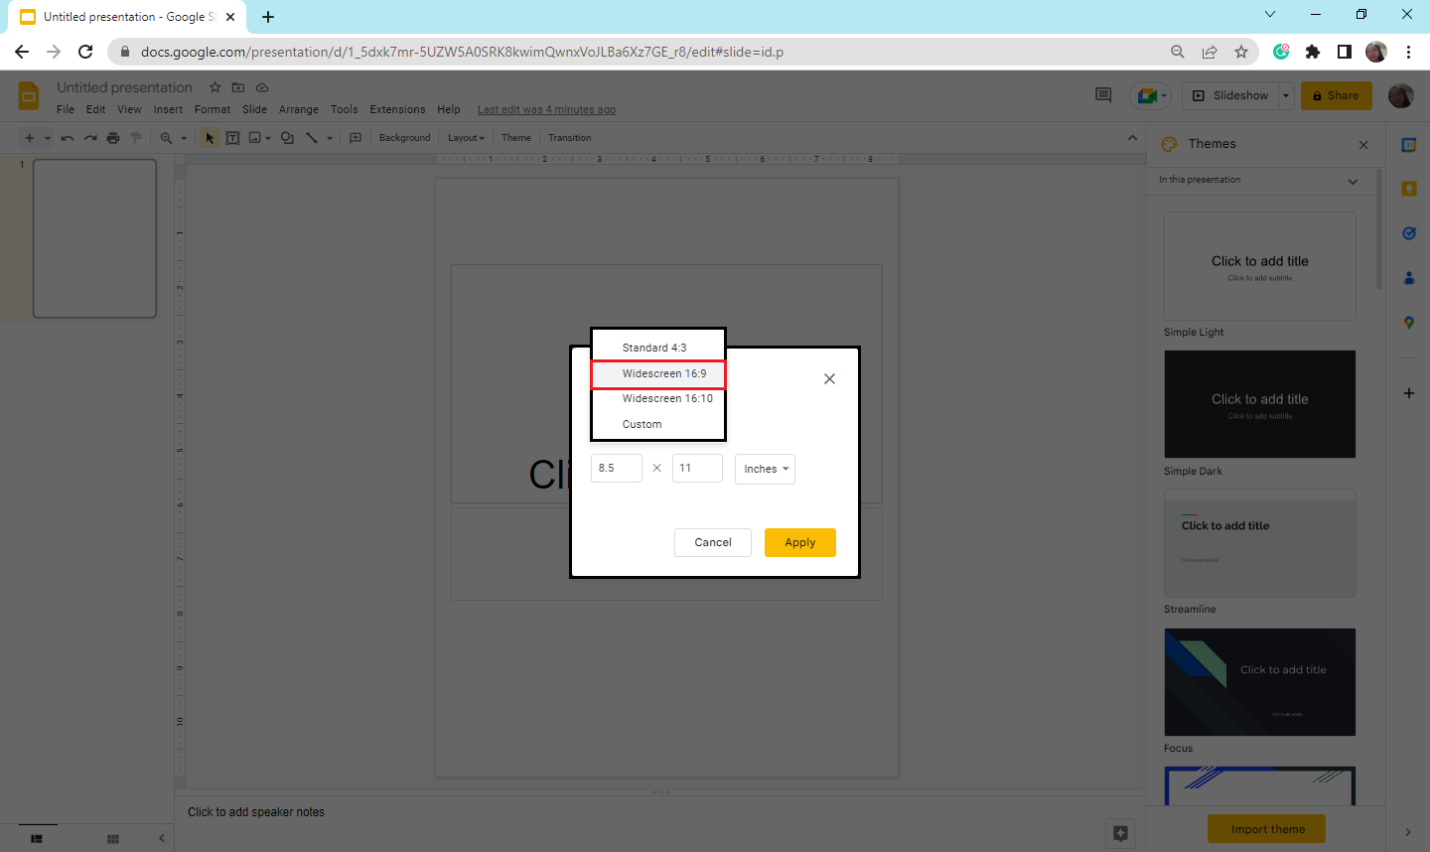
Task: Select the Text box tool
Action: 232,137
